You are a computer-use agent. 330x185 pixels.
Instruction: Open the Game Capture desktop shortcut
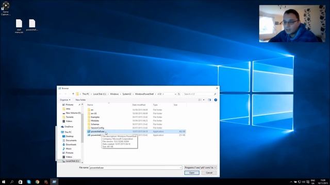point(6,8)
